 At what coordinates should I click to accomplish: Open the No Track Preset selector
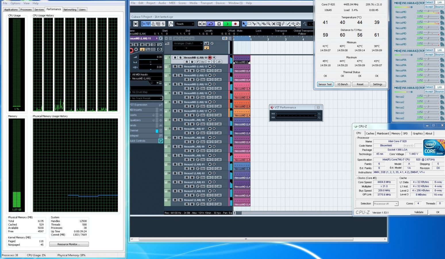coord(146,98)
